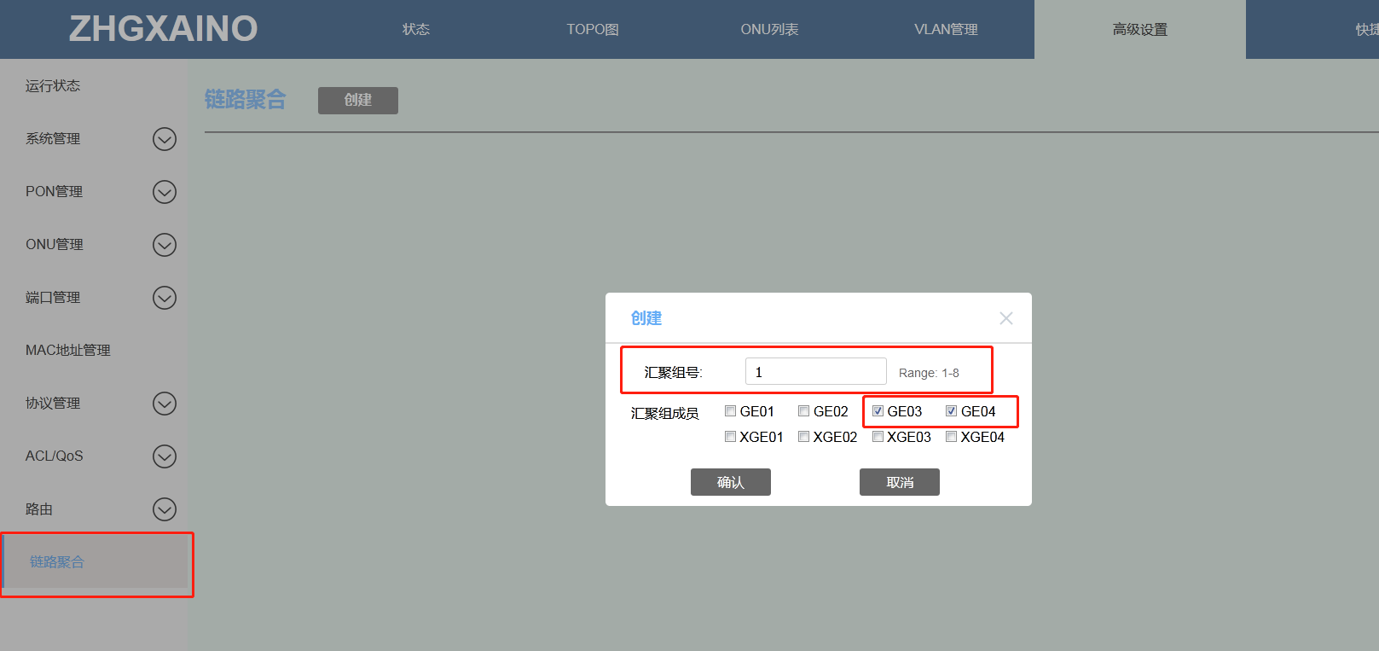Close the 创建 dialog with X icon
Image resolution: width=1379 pixels, height=651 pixels.
(1006, 318)
